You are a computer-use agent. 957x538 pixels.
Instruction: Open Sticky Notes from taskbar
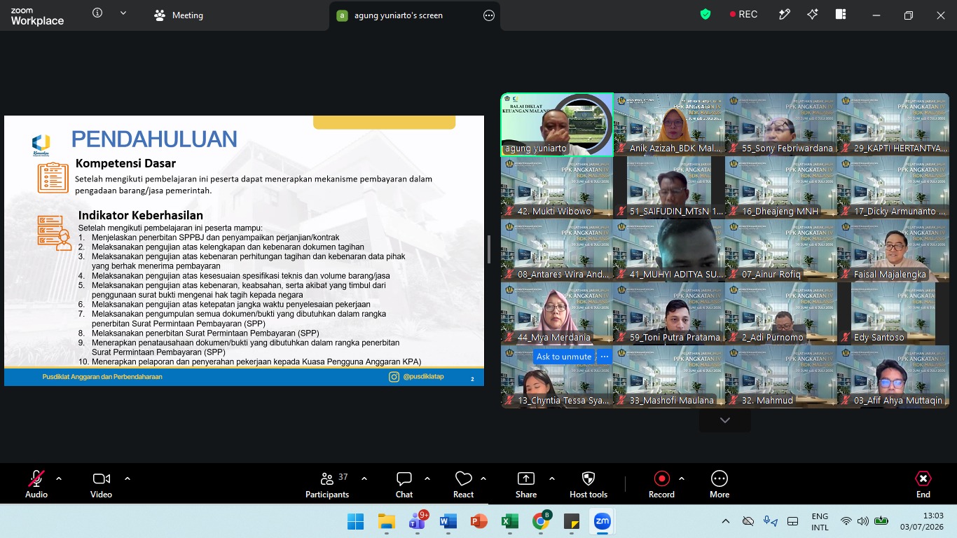coord(572,521)
